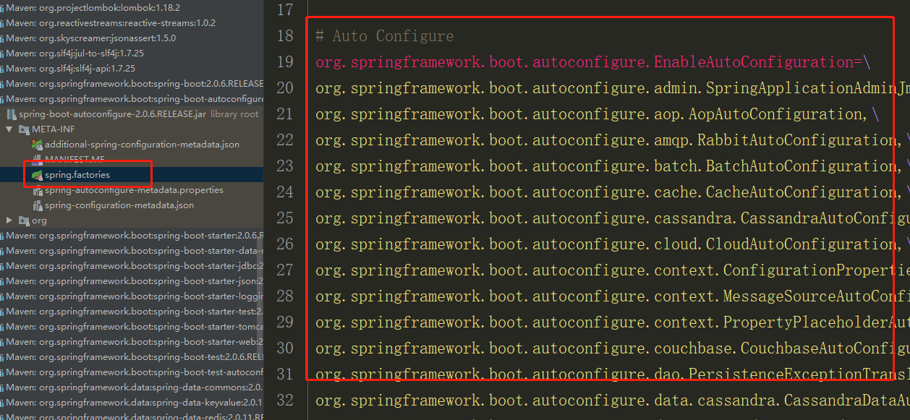Click the META-INF folder icon
Image resolution: width=910 pixels, height=420 pixels.
click(23, 129)
